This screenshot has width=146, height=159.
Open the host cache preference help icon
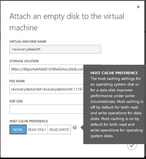[75, 127]
